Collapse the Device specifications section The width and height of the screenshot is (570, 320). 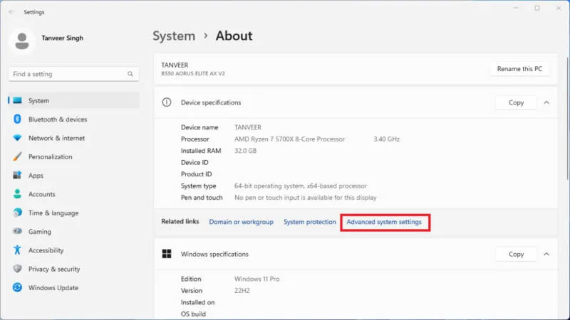[x=546, y=102]
